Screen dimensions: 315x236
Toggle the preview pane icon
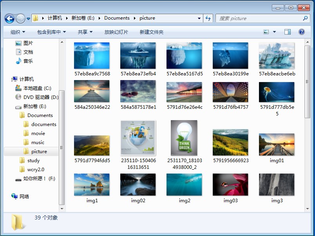coord(288,32)
